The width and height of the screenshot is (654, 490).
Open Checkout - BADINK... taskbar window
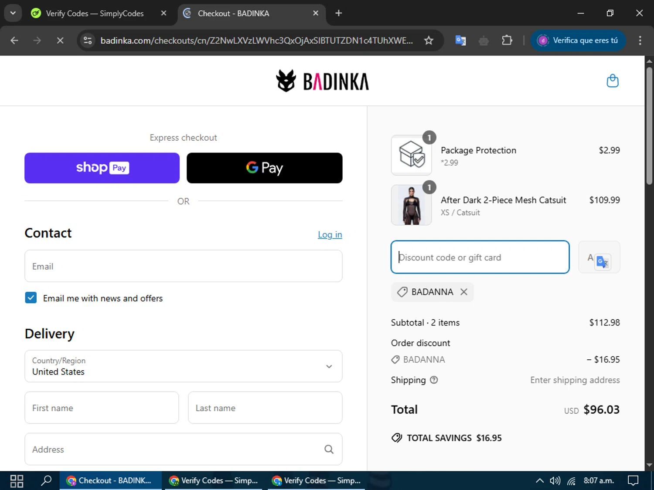point(110,481)
